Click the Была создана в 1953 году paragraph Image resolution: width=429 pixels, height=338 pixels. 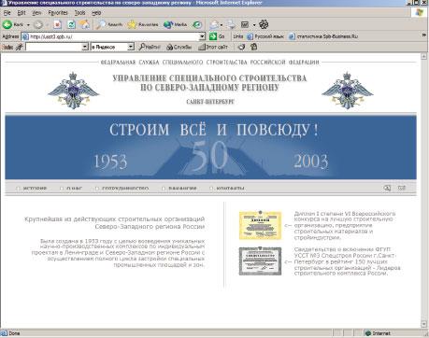[118, 253]
